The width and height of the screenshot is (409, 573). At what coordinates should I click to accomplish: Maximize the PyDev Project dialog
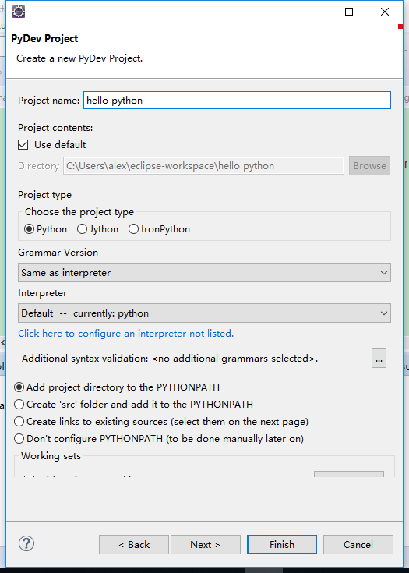pyautogui.click(x=349, y=12)
